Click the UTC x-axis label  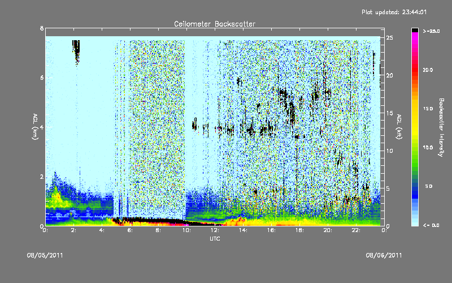(x=215, y=238)
